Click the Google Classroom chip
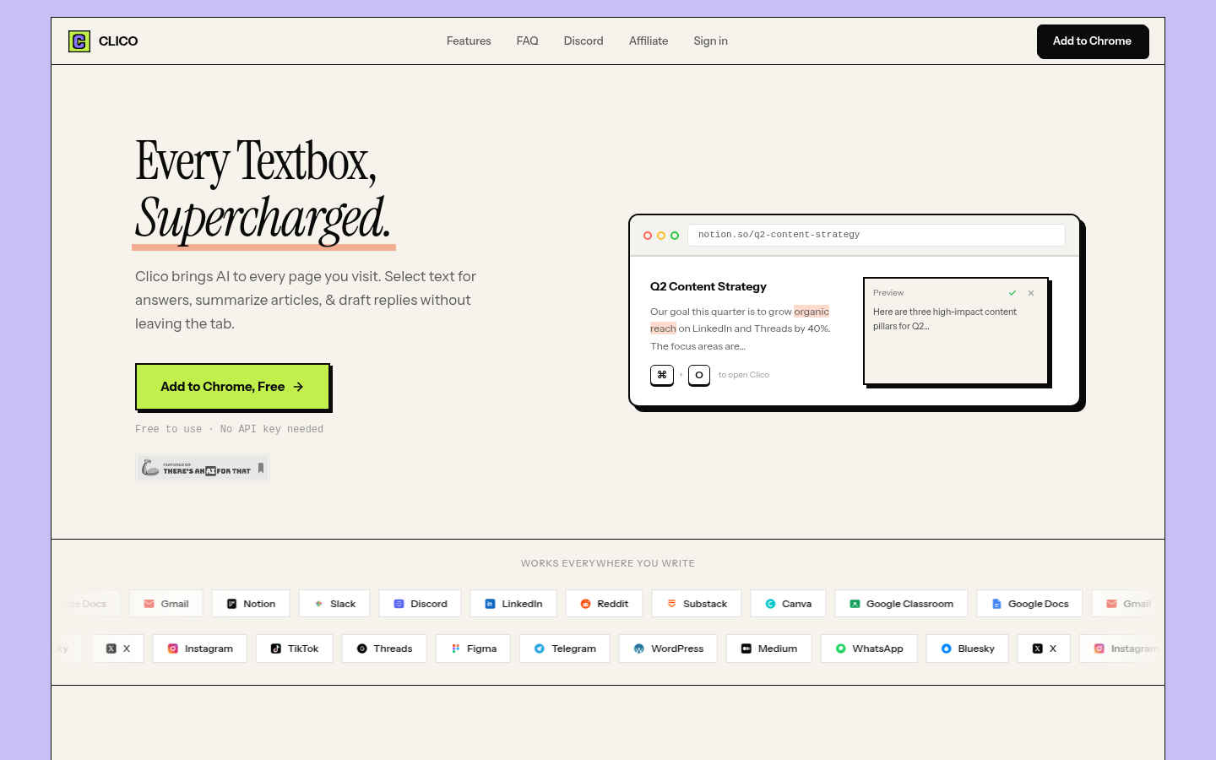1216x760 pixels. pos(901,604)
